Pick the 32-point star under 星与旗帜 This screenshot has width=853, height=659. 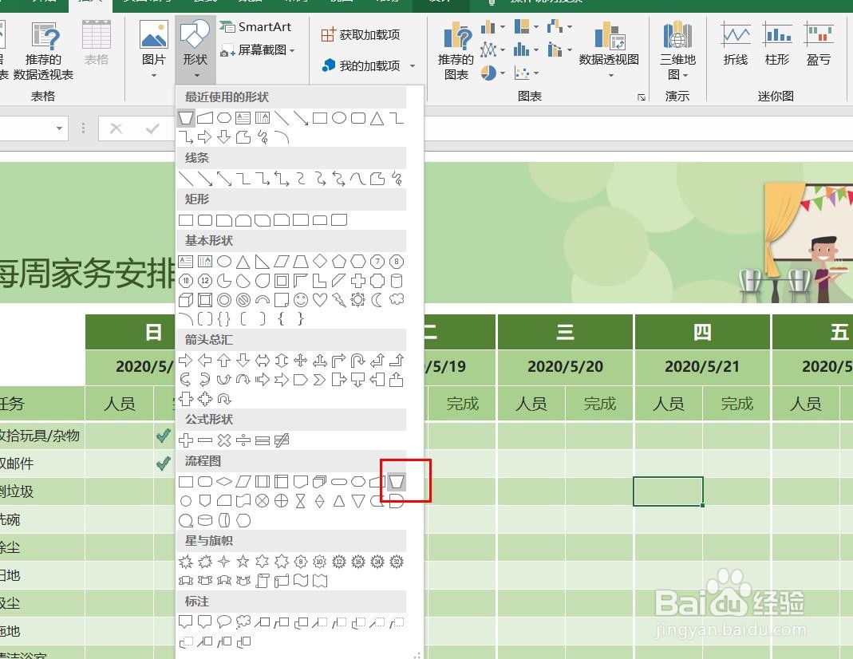(397, 561)
